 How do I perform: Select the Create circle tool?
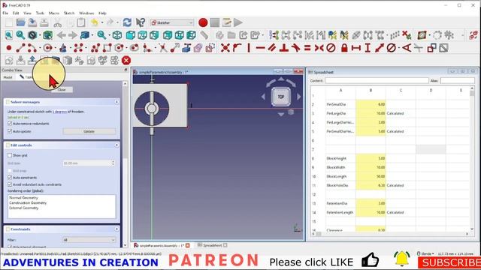(x=47, y=48)
